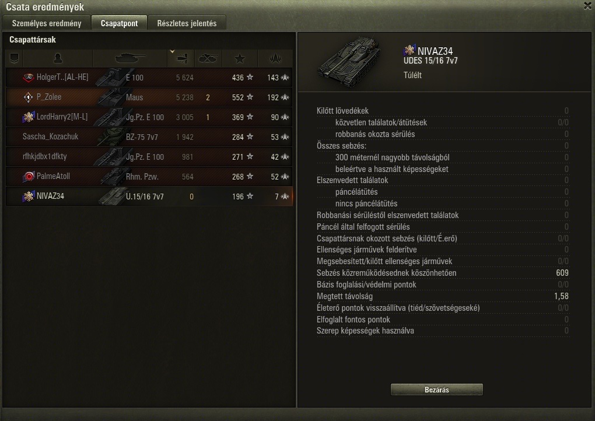Select Sascha_Kozachuk BZ-75 7v7 row
Image resolution: width=595 pixels, height=421 pixels.
[x=149, y=137]
